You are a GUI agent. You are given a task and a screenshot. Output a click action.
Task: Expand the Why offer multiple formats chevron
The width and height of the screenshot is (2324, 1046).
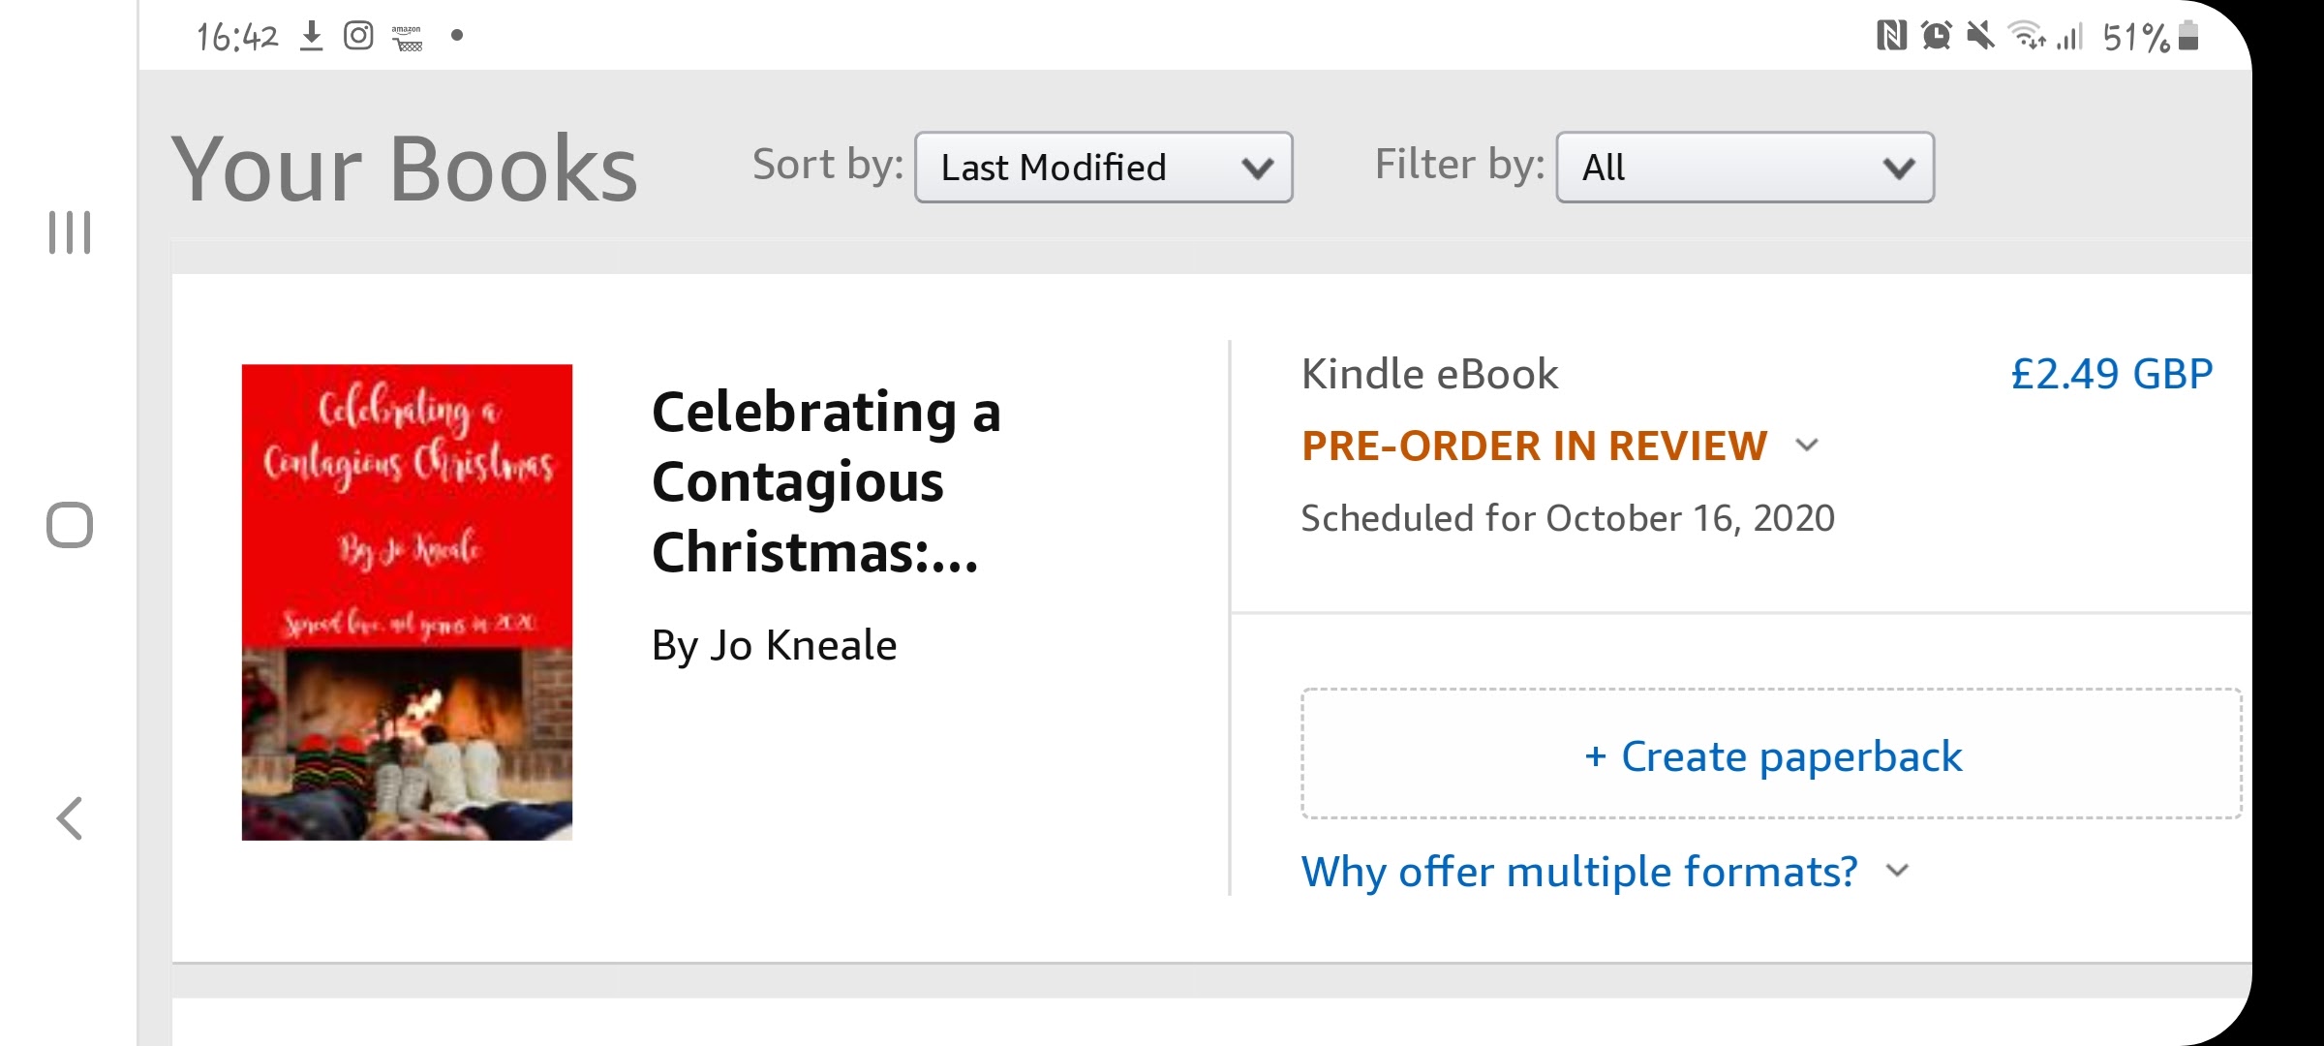(x=1898, y=871)
